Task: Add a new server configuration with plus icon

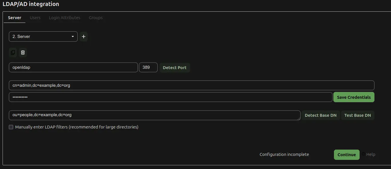Action: click(83, 37)
